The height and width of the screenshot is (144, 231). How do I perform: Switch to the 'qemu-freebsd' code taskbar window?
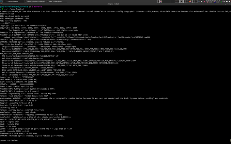(x=35, y=1)
